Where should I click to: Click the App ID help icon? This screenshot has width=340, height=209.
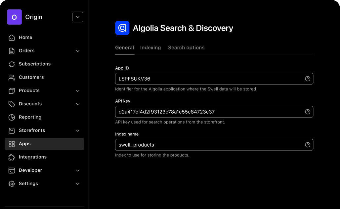(308, 79)
